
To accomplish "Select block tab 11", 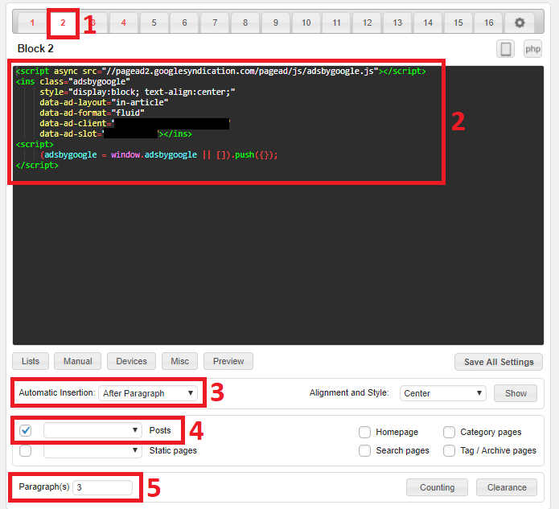I will click(x=336, y=23).
